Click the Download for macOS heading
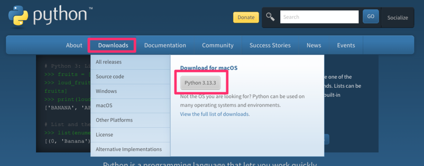The width and height of the screenshot is (424, 166). pyautogui.click(x=209, y=68)
